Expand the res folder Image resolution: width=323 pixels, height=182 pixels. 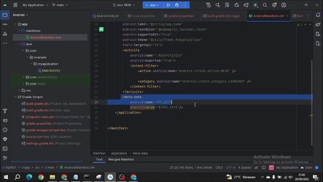coord(19,90)
